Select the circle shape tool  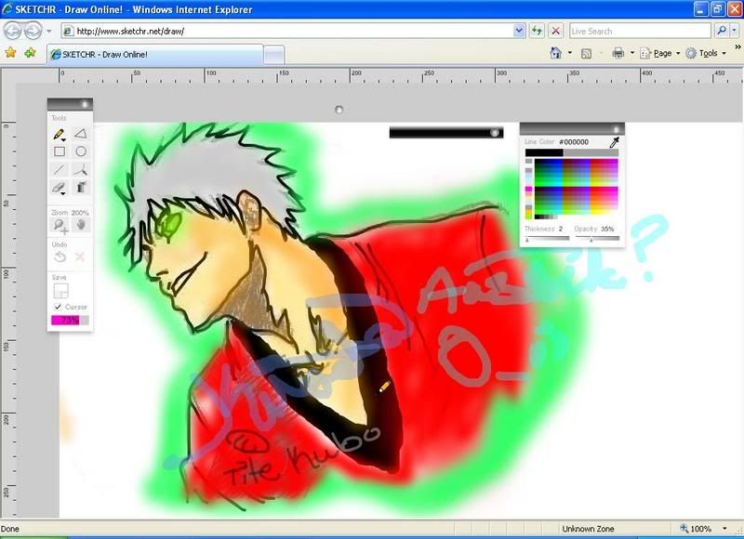tap(81, 151)
